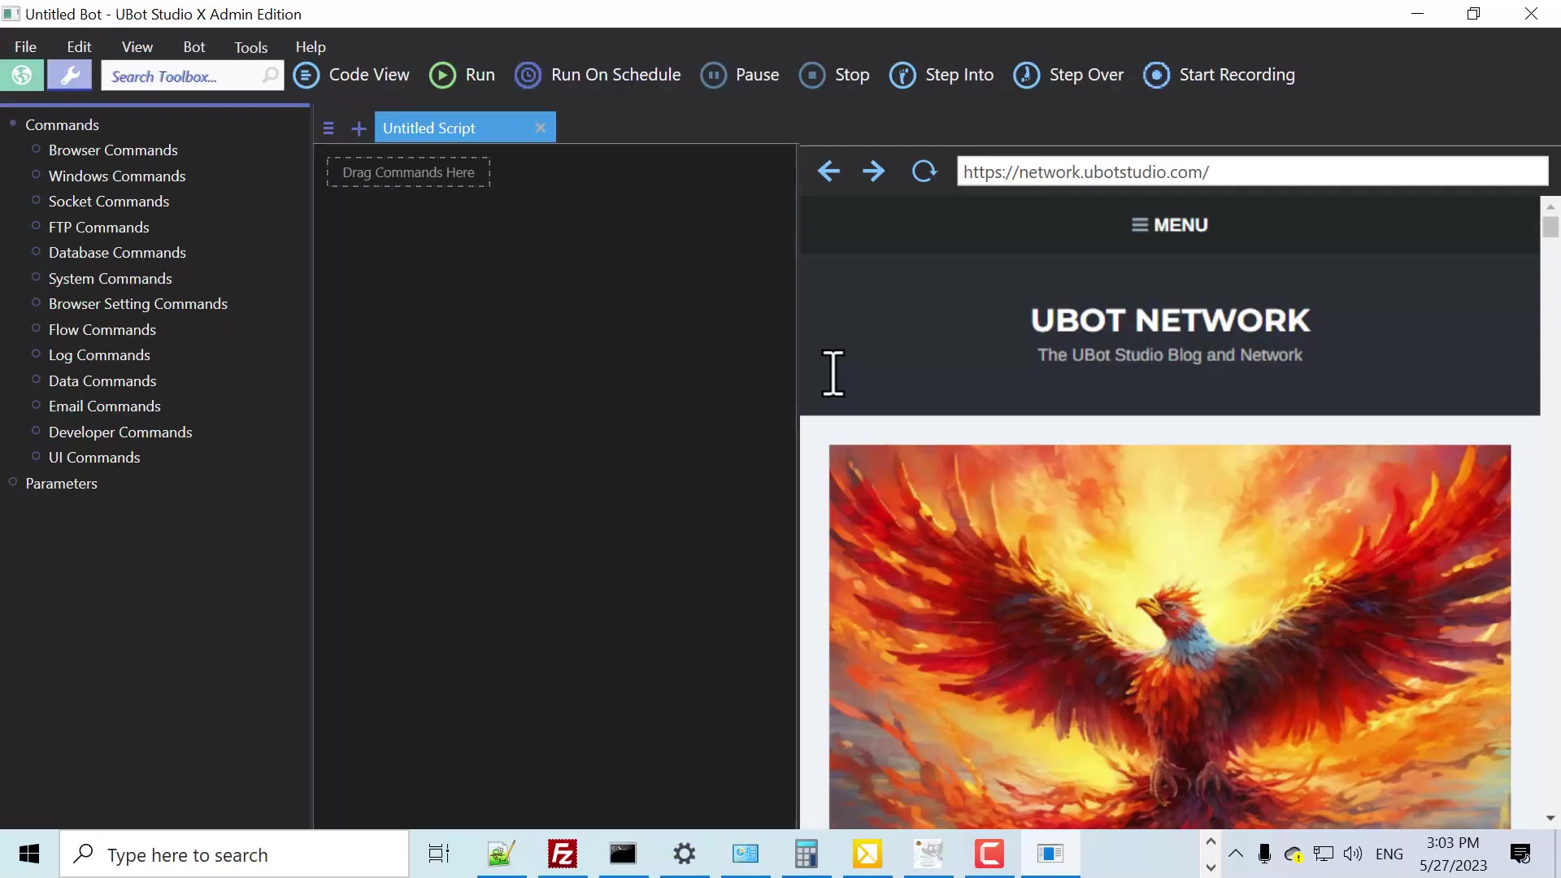
Task: Close the Untitled Script tab
Action: (x=540, y=128)
